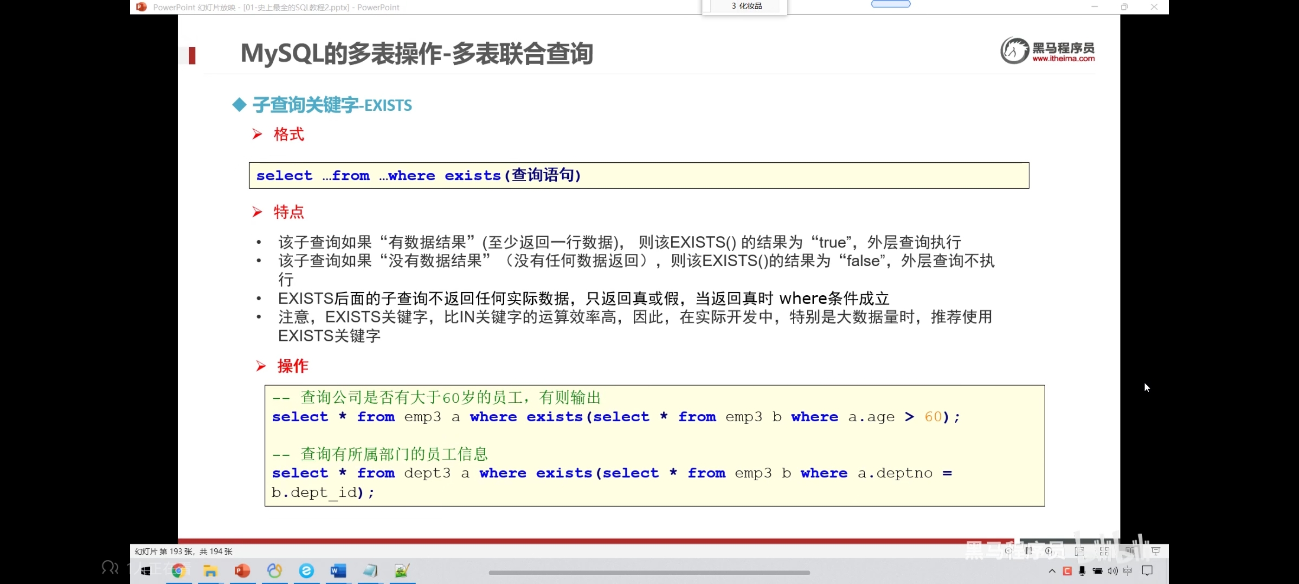Image resolution: width=1299 pixels, height=584 pixels.
Task: Open File Explorer from the taskbar
Action: click(x=210, y=571)
